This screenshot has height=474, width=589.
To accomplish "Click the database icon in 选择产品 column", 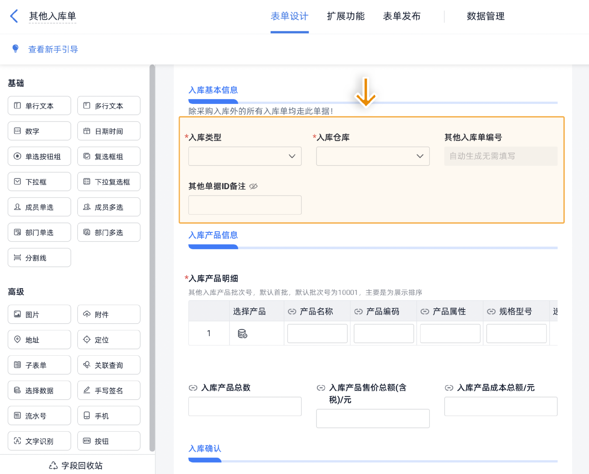I will [x=242, y=333].
